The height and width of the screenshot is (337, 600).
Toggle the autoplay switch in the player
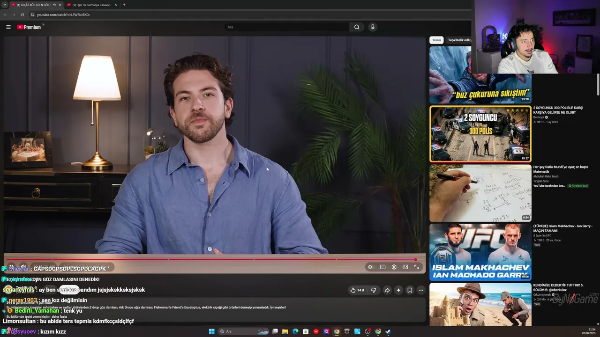click(370, 267)
